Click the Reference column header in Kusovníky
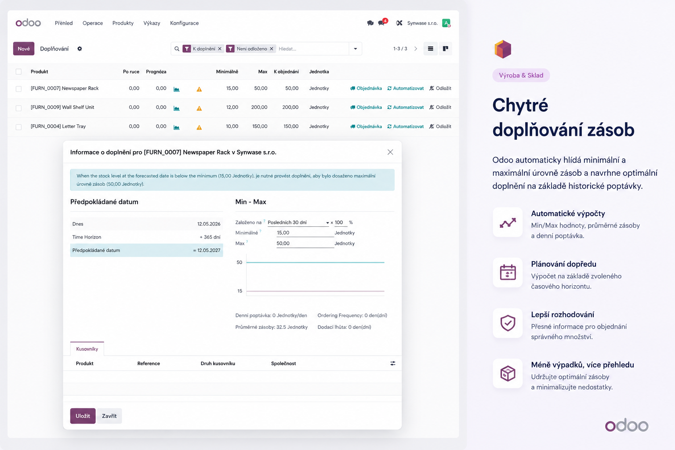Screen dimensions: 675x450 [x=149, y=363]
